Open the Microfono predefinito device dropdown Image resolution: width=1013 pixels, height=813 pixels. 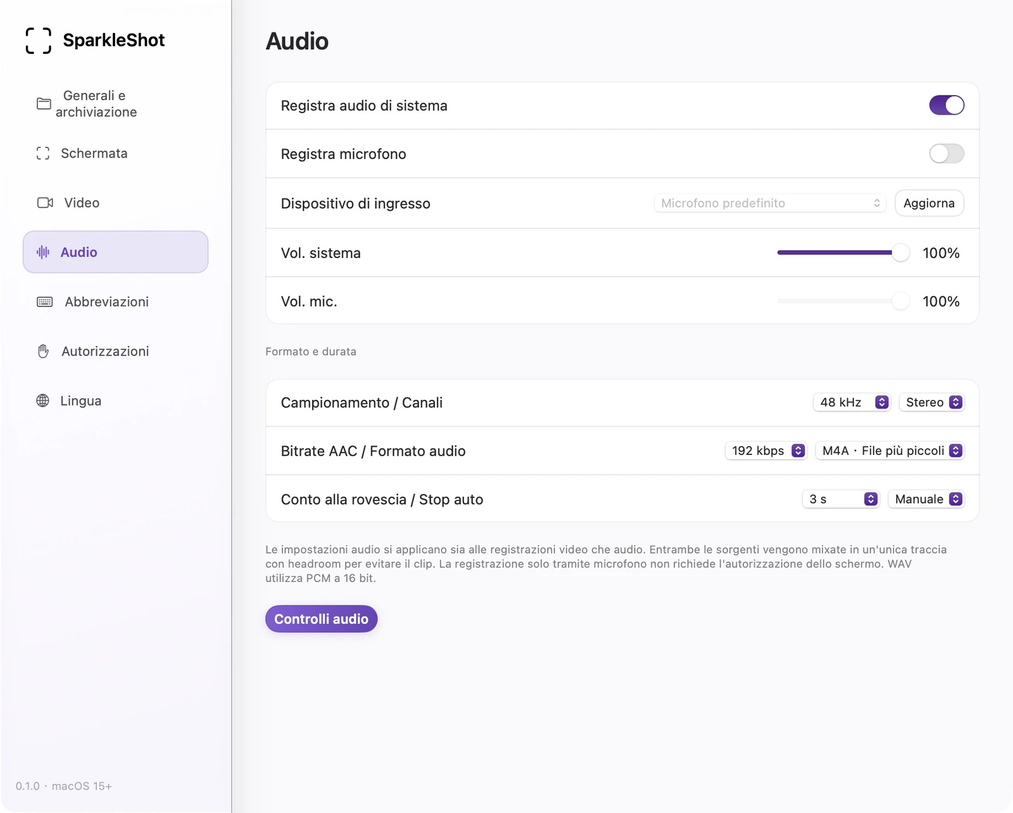(770, 203)
